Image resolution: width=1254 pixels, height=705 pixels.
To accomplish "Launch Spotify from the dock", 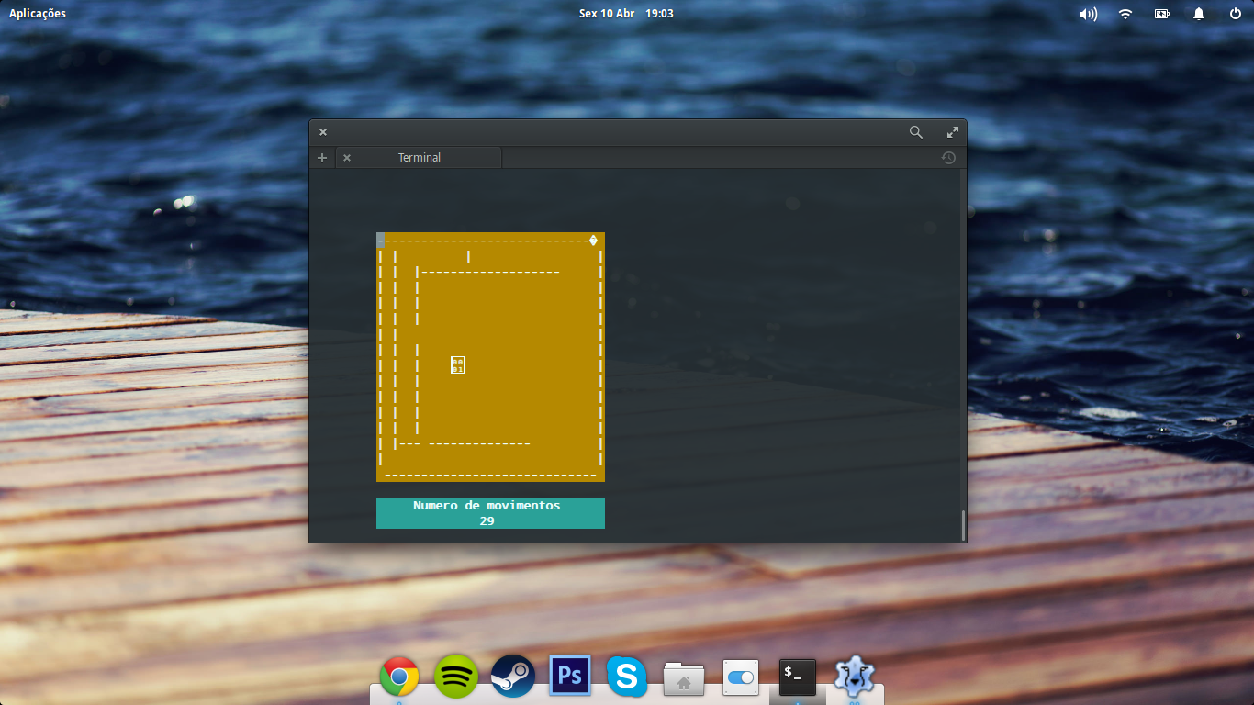I will point(456,677).
